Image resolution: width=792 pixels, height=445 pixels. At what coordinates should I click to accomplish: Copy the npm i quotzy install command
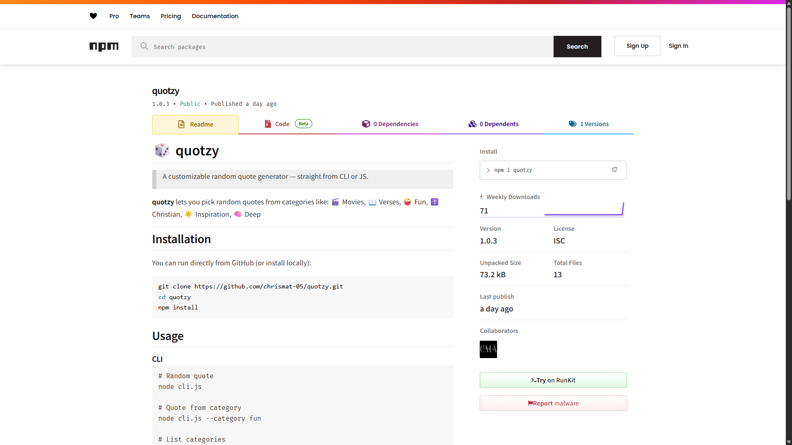(615, 170)
